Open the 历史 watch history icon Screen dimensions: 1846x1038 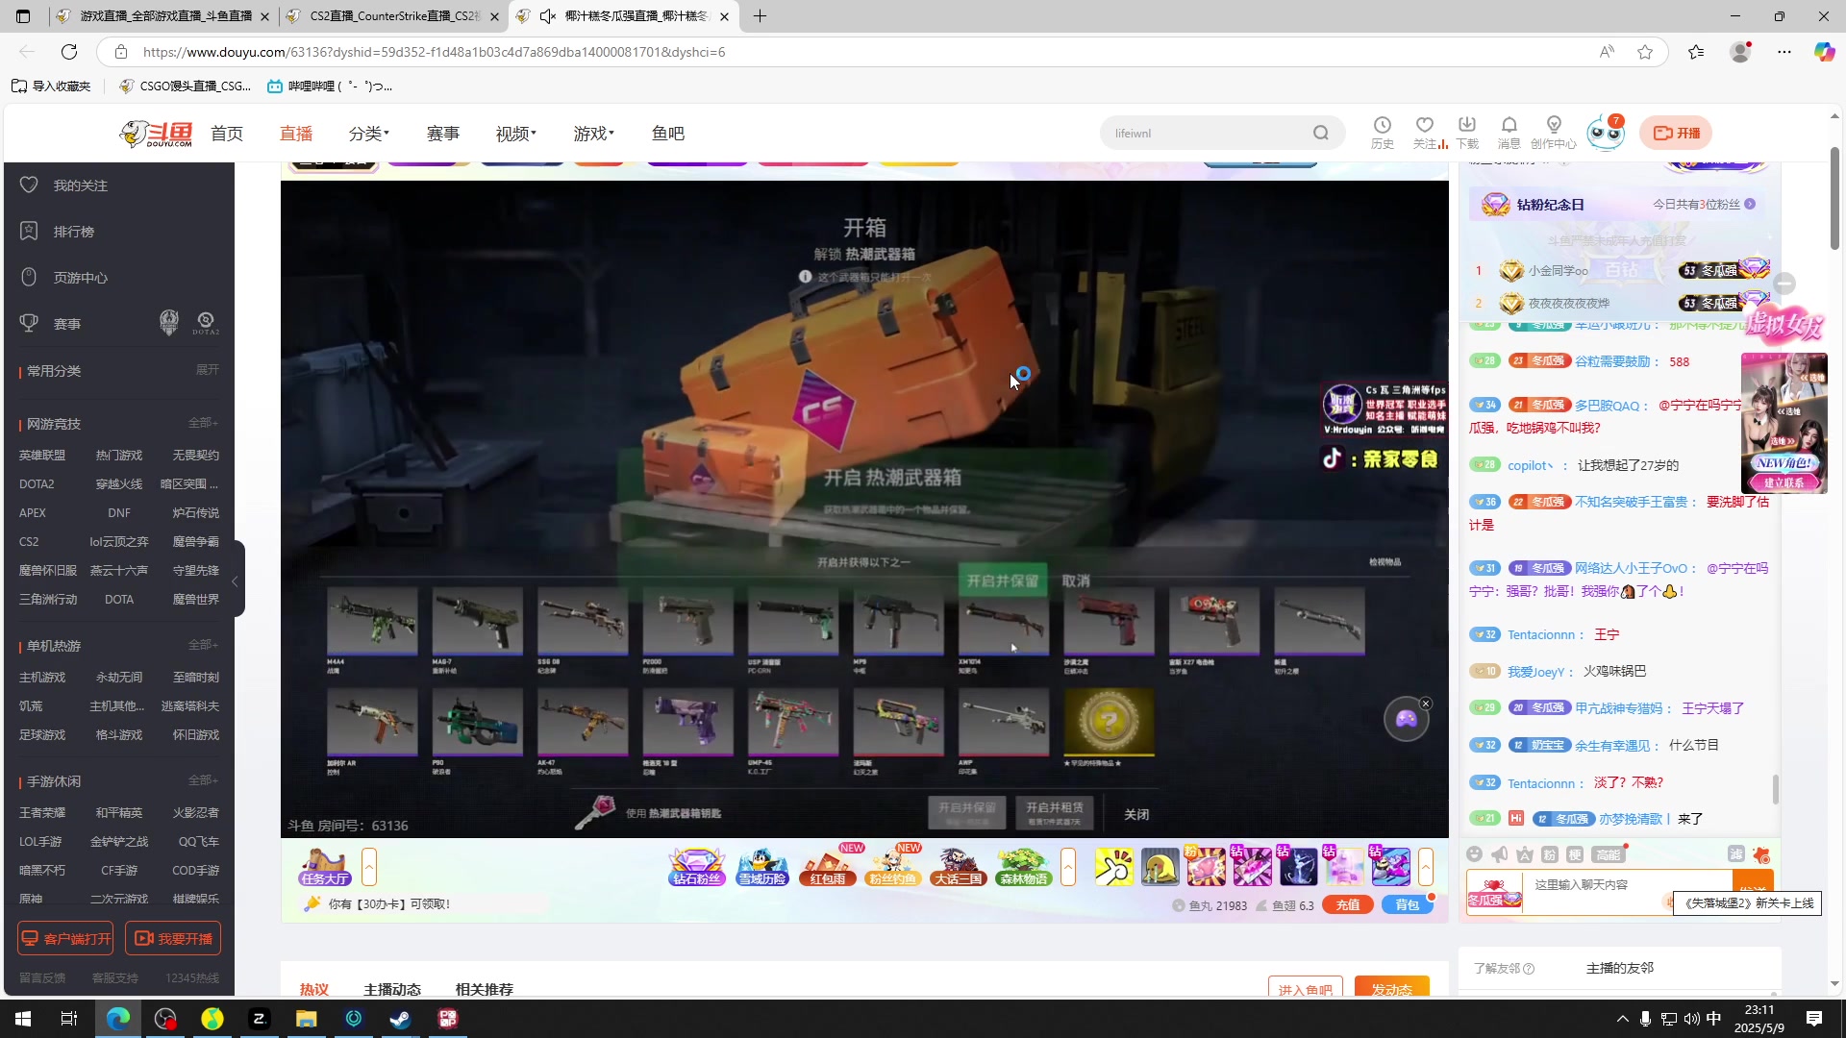(x=1383, y=133)
